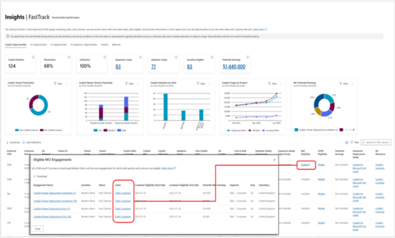Open the $1,440,000 Potential Earnings link
This screenshot has height=238, width=395.
(234, 67)
